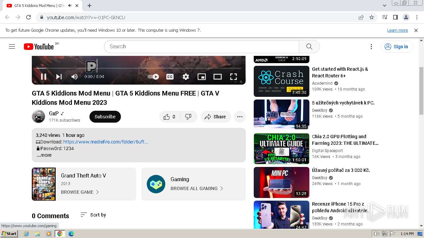Open Sort by comments dropdown
Image resolution: width=424 pixels, height=238 pixels.
(x=93, y=215)
